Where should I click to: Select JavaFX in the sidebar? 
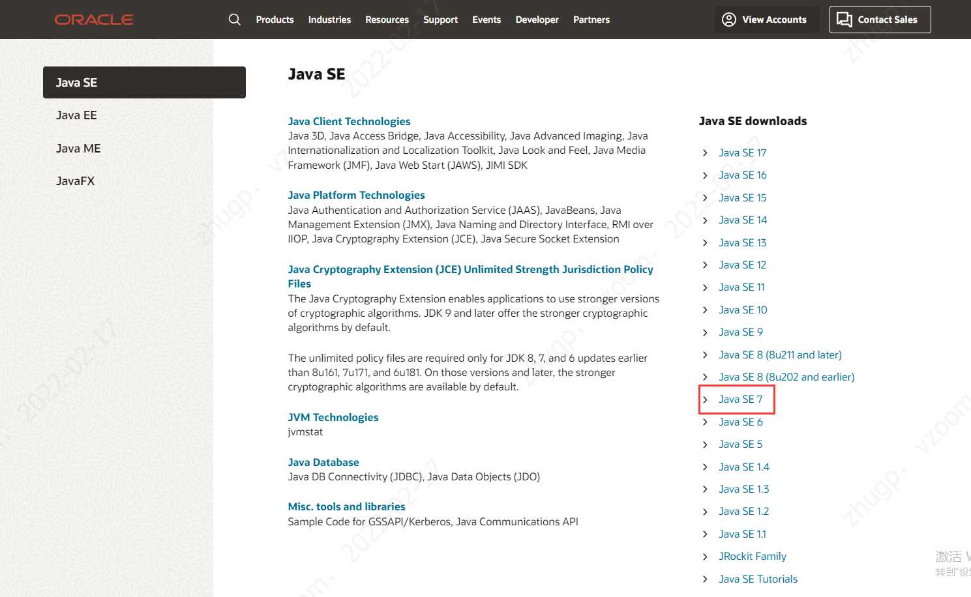click(x=75, y=181)
